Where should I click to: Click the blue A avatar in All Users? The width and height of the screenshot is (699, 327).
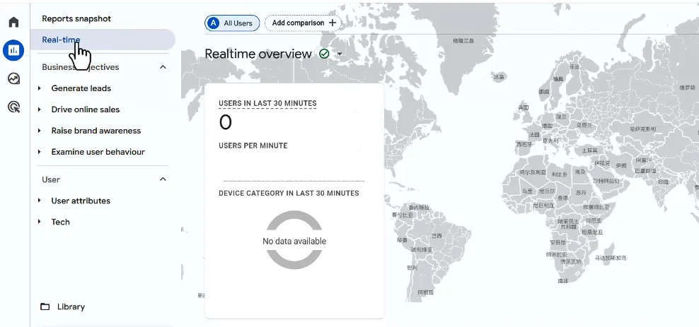[214, 23]
